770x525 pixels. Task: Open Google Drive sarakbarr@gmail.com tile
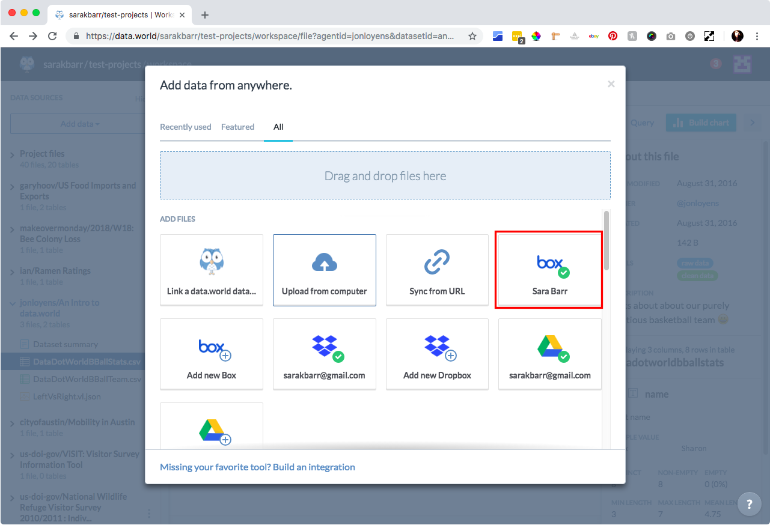click(x=550, y=354)
